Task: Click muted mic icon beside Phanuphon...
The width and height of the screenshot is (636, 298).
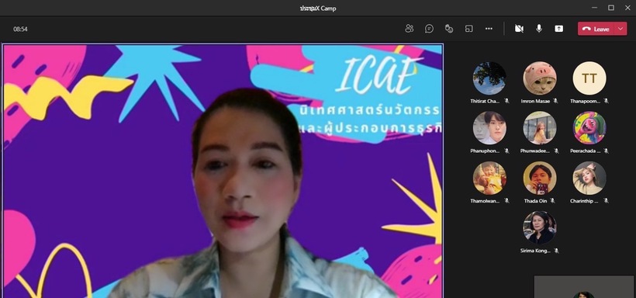Action: 506,151
